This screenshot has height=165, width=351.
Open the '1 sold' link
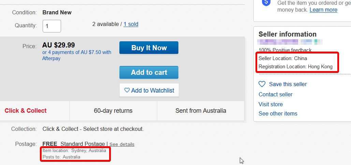tap(131, 24)
